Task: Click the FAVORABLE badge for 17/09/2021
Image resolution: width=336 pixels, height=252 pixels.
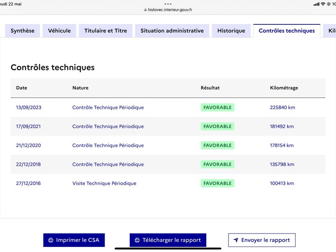Action: [217, 126]
